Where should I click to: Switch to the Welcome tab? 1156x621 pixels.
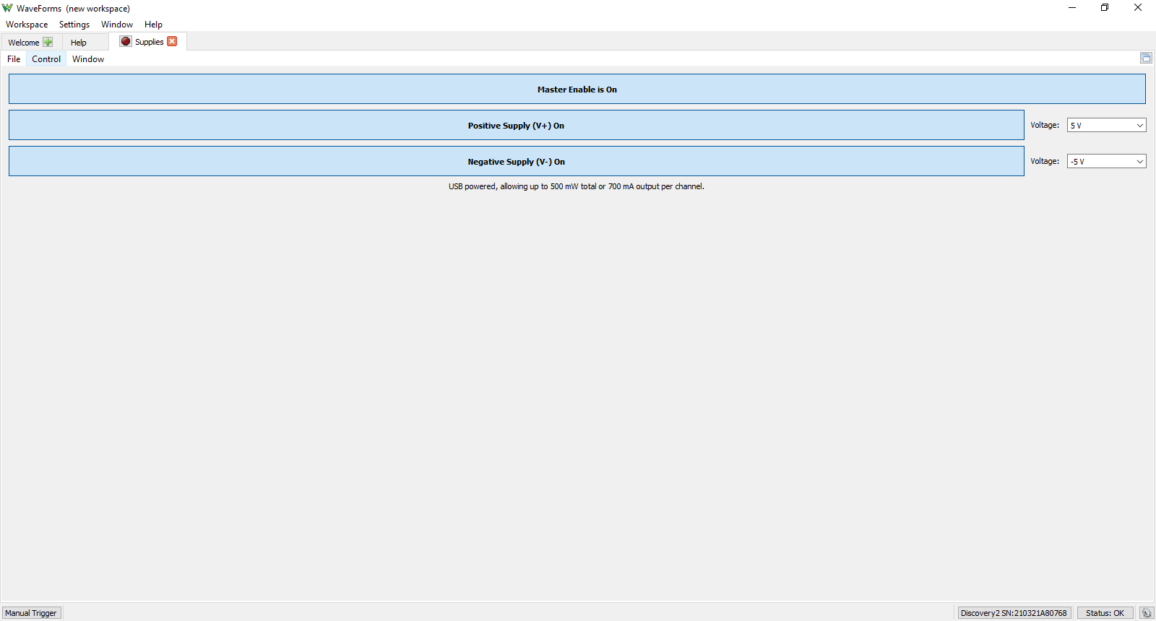tap(24, 43)
